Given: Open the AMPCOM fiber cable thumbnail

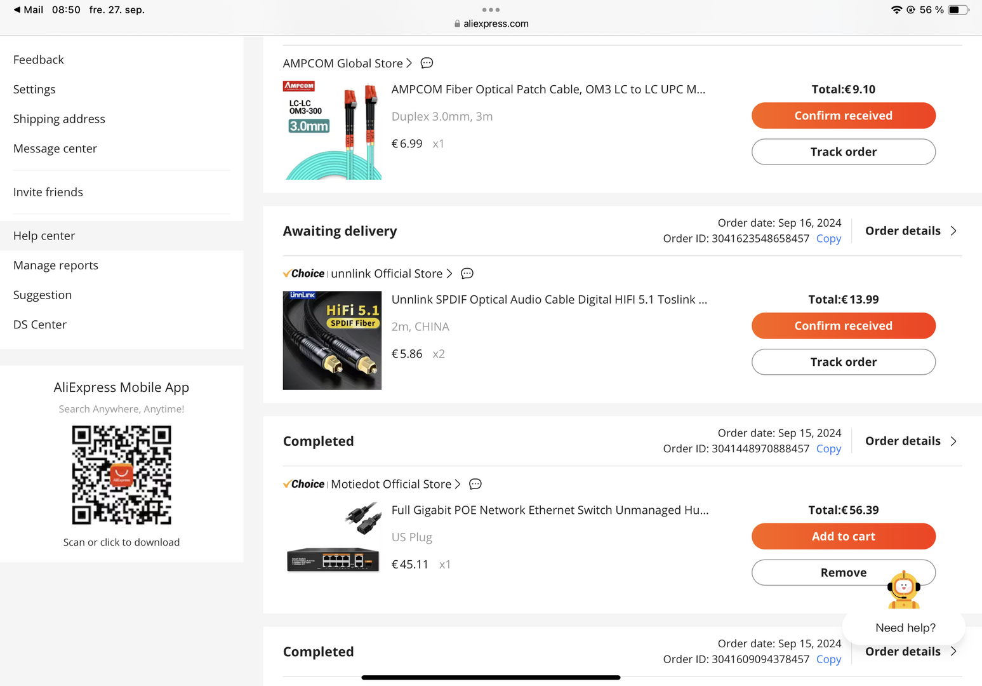Looking at the screenshot, I should point(332,130).
